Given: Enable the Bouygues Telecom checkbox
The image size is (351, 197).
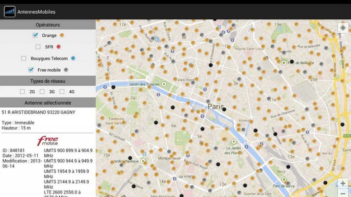Looking at the screenshot, I should point(24,58).
